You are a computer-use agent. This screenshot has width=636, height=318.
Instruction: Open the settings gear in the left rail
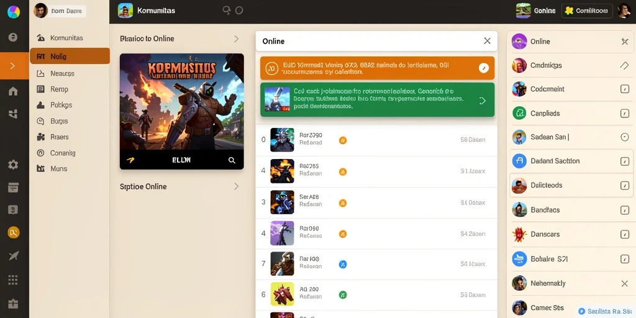click(13, 164)
